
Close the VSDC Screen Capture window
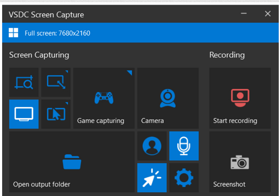pos(267,14)
